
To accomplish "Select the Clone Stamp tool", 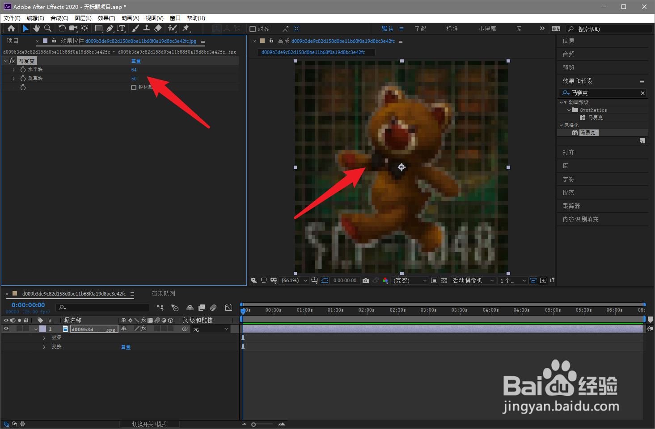I will [x=146, y=28].
